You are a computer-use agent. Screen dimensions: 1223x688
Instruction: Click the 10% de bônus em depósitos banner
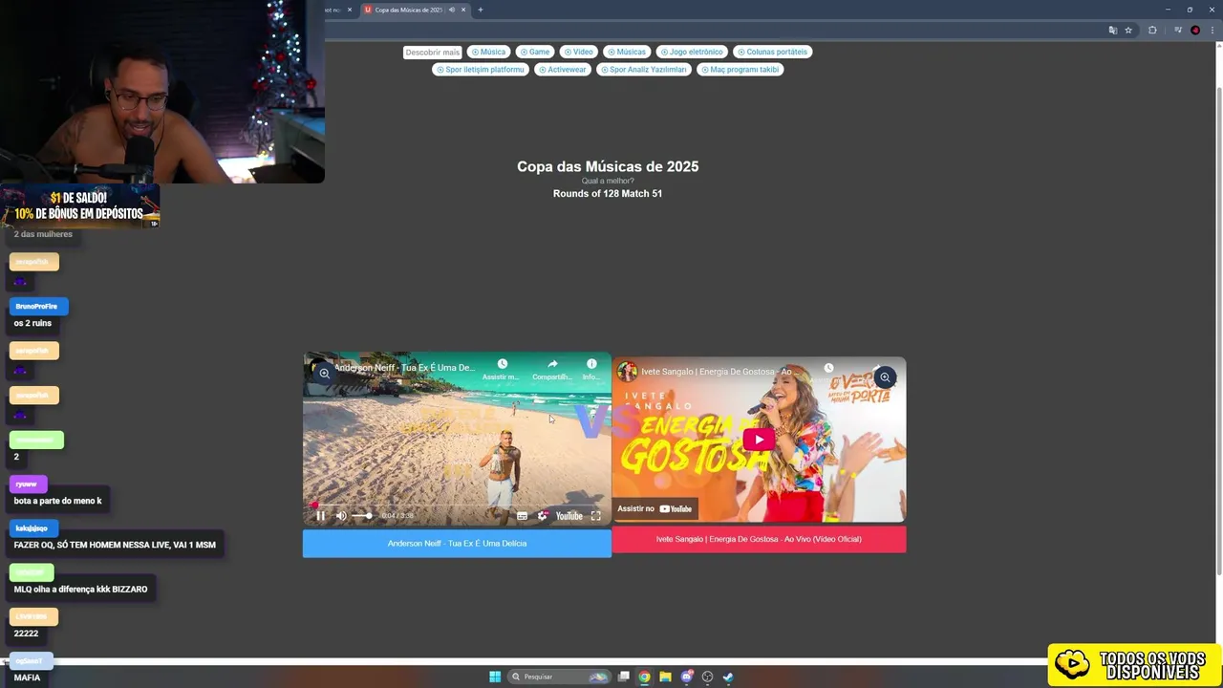pos(80,206)
